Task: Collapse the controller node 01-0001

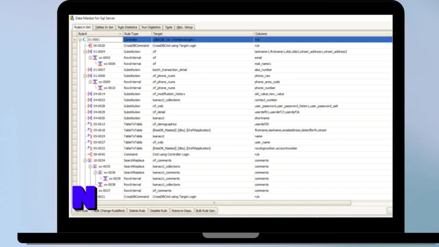Action: (80, 40)
